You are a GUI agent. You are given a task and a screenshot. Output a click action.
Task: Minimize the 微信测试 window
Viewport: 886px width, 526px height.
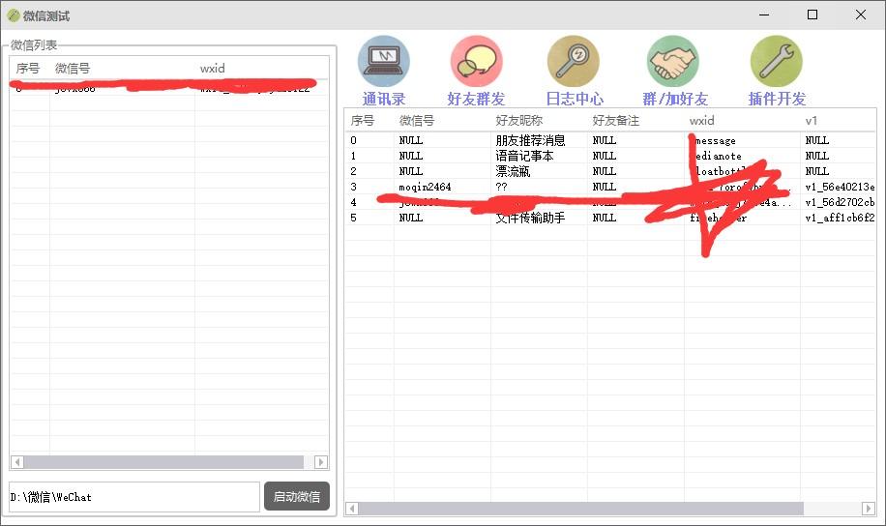tap(764, 15)
